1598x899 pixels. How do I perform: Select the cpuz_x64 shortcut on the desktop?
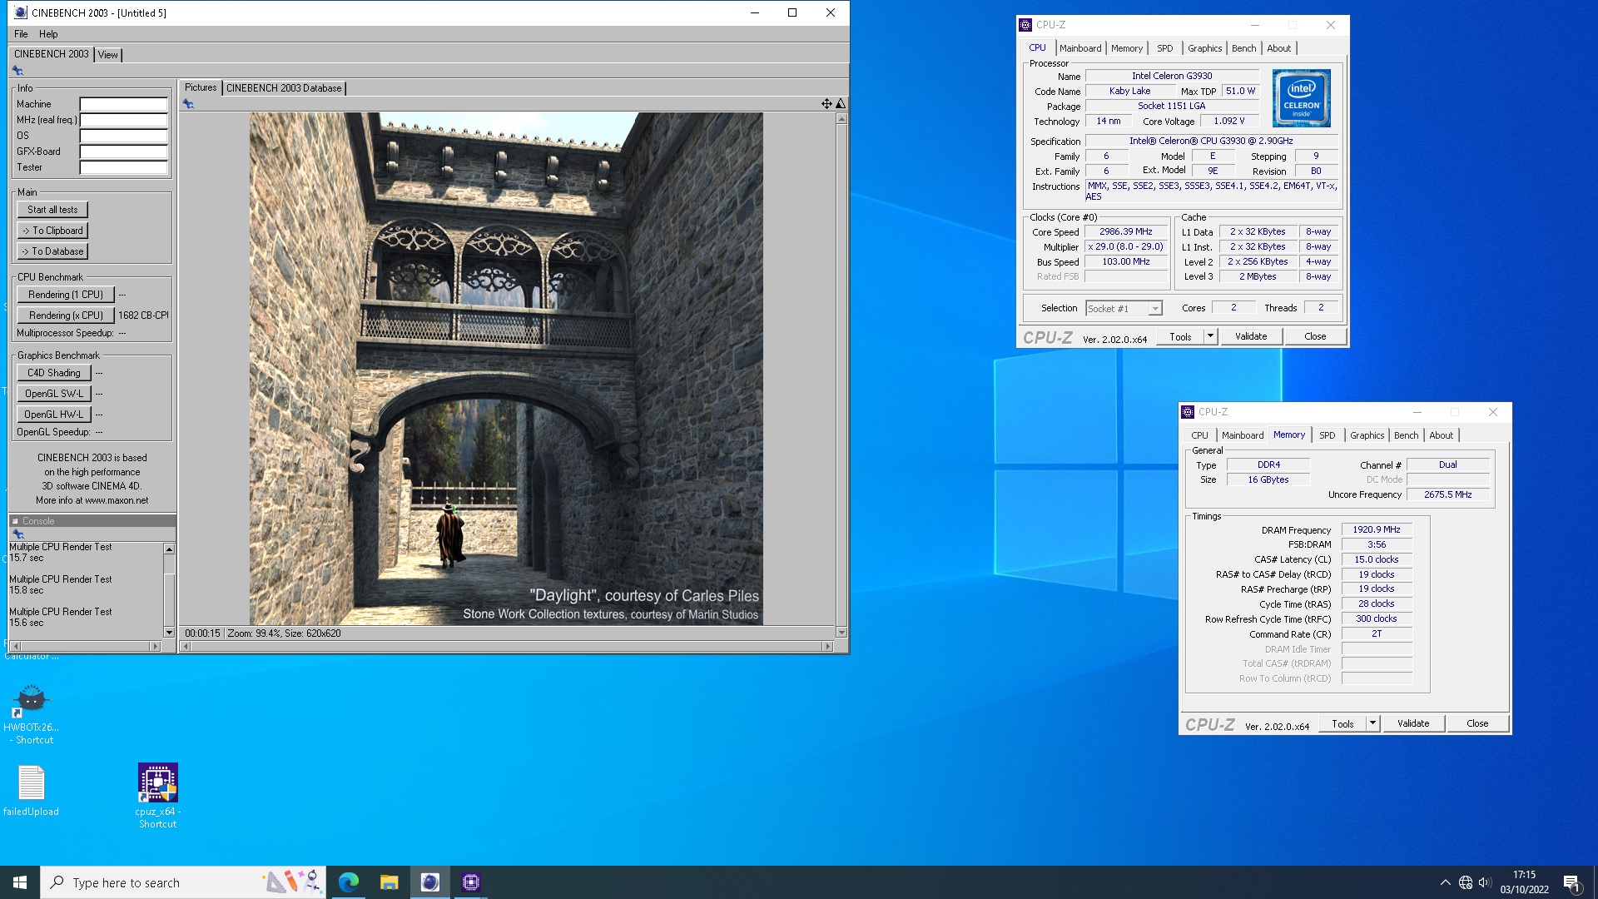tap(157, 795)
